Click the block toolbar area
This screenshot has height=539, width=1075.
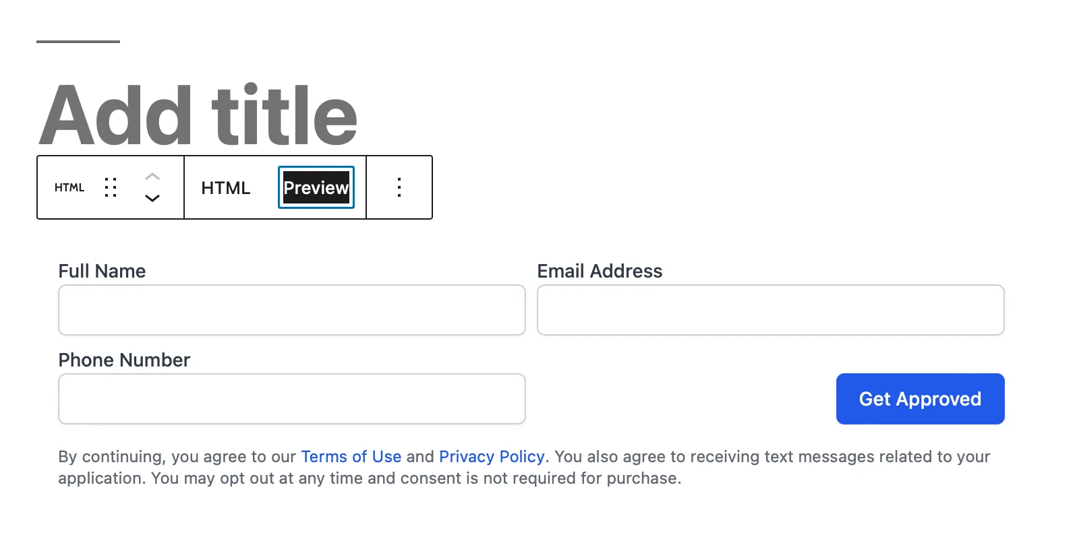click(x=235, y=187)
